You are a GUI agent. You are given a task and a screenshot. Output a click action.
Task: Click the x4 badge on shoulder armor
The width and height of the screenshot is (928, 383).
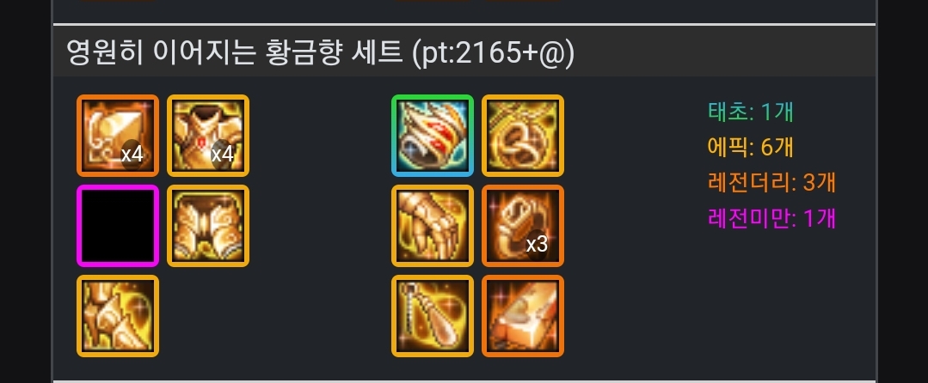pyautogui.click(x=132, y=155)
